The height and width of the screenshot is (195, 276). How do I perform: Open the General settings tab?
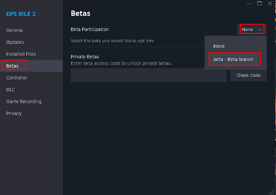click(14, 30)
